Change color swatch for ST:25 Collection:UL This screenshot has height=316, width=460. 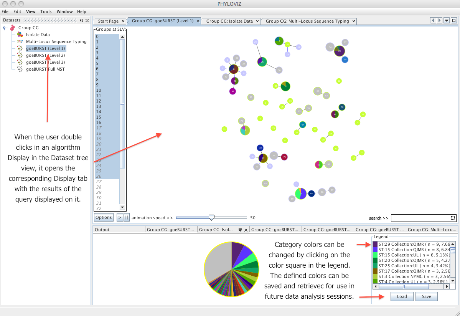[375, 266]
